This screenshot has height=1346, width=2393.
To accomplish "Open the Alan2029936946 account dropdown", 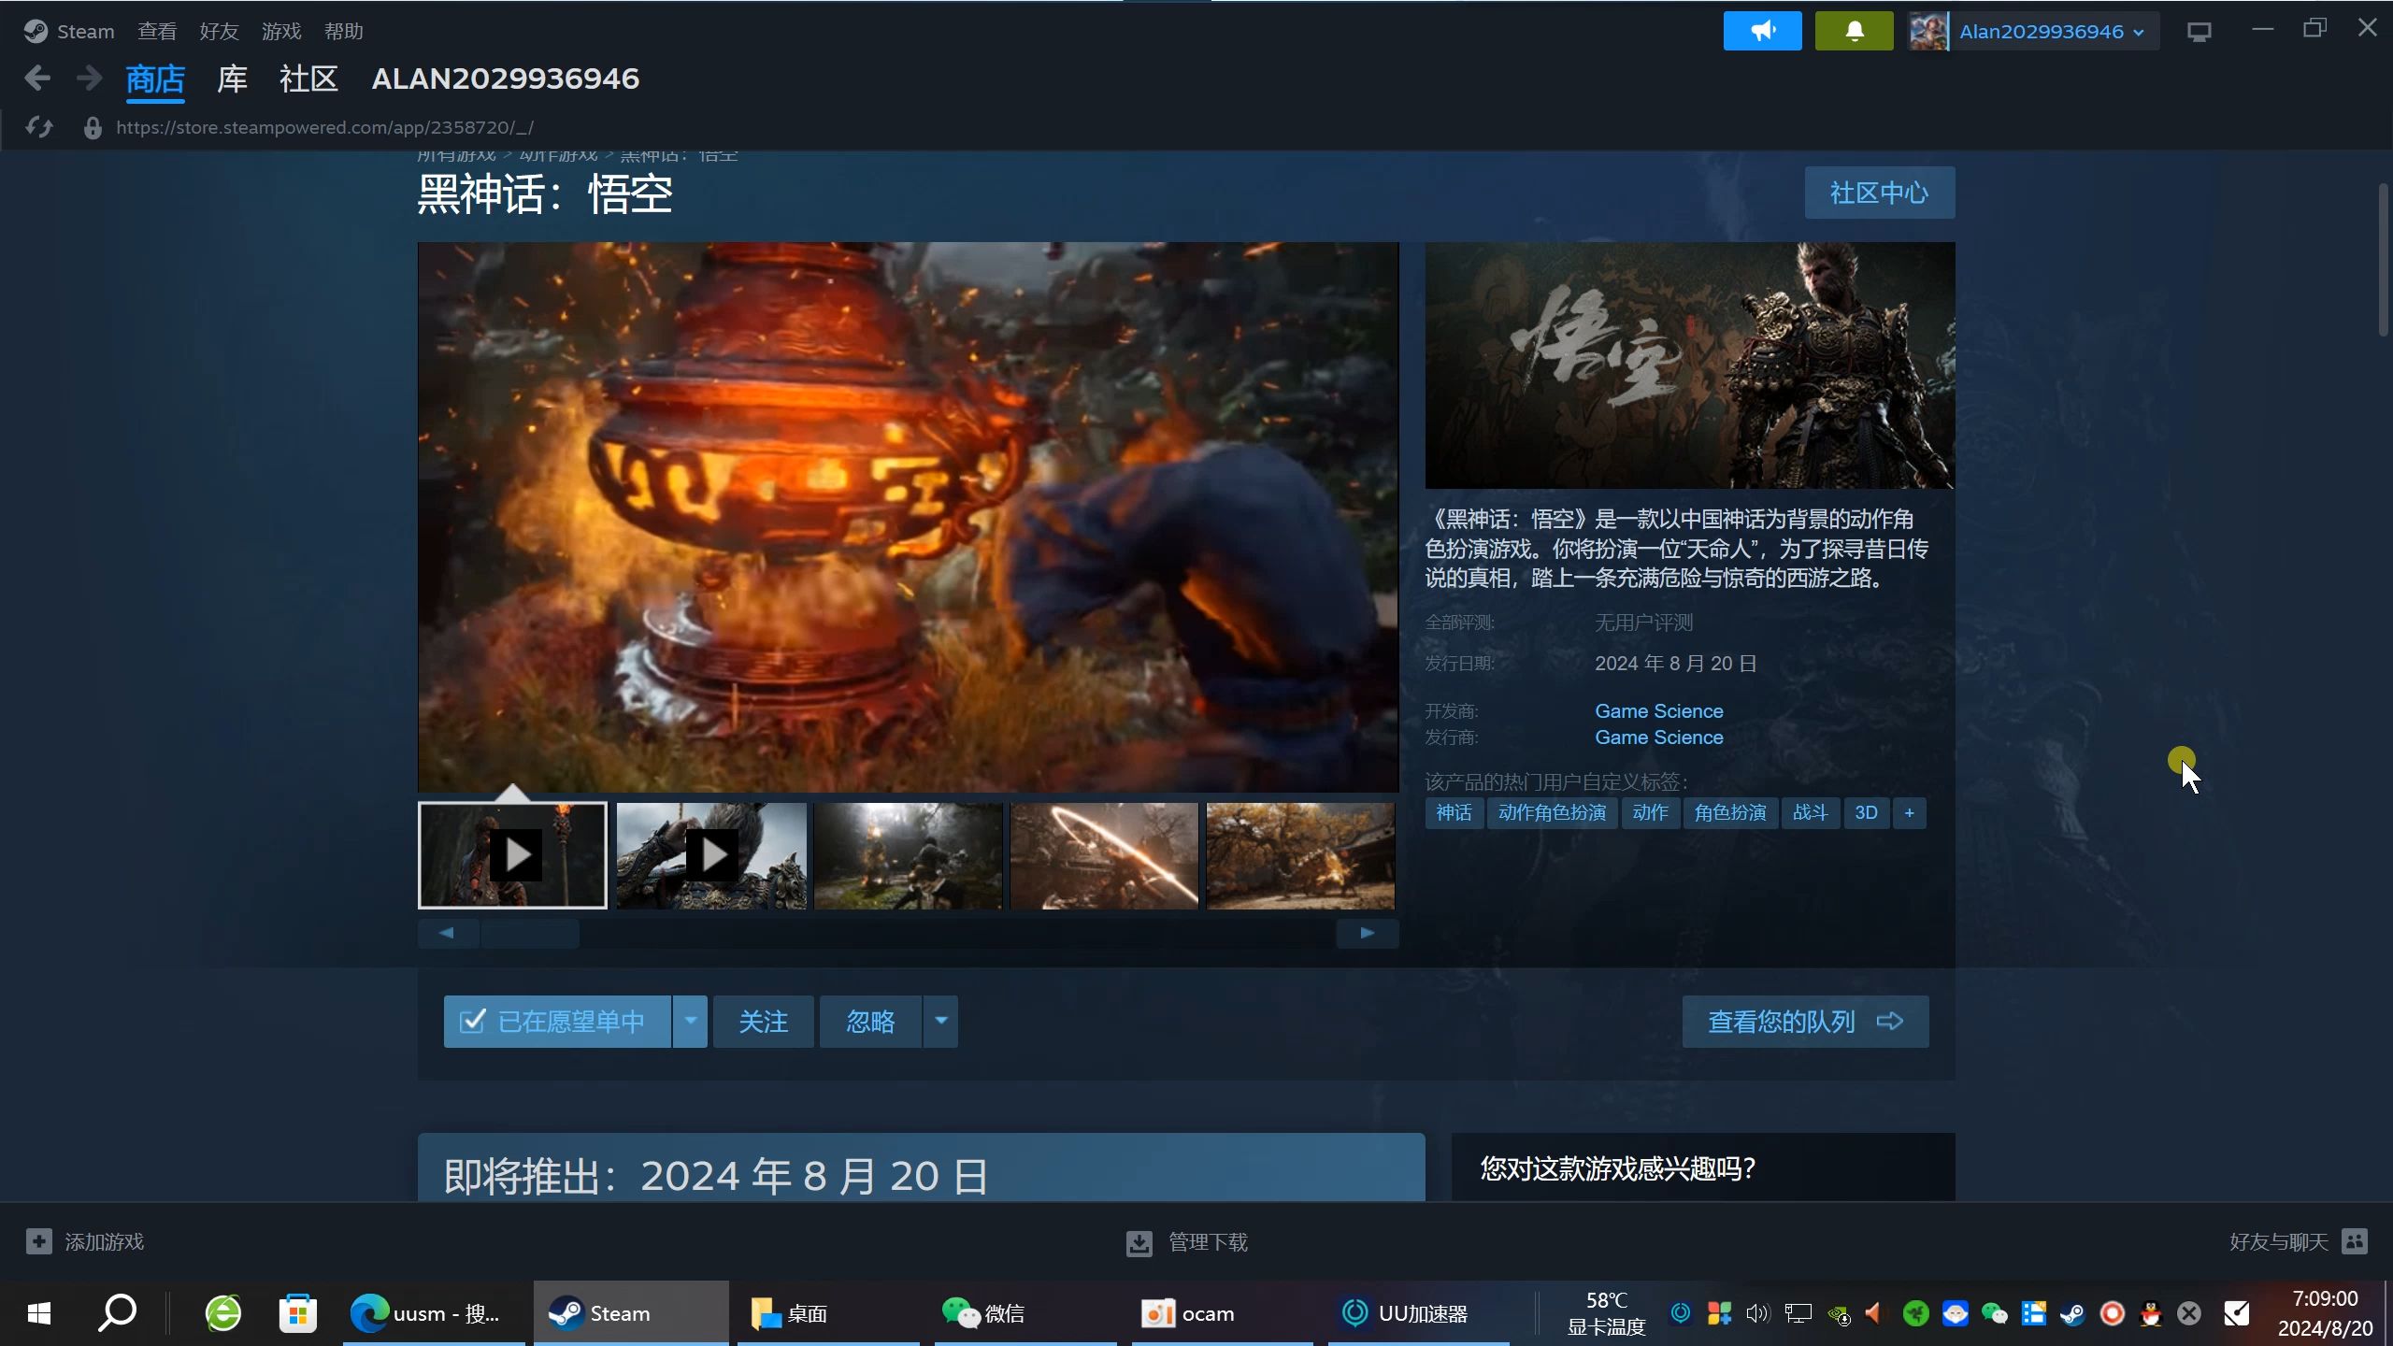I will (x=2042, y=32).
